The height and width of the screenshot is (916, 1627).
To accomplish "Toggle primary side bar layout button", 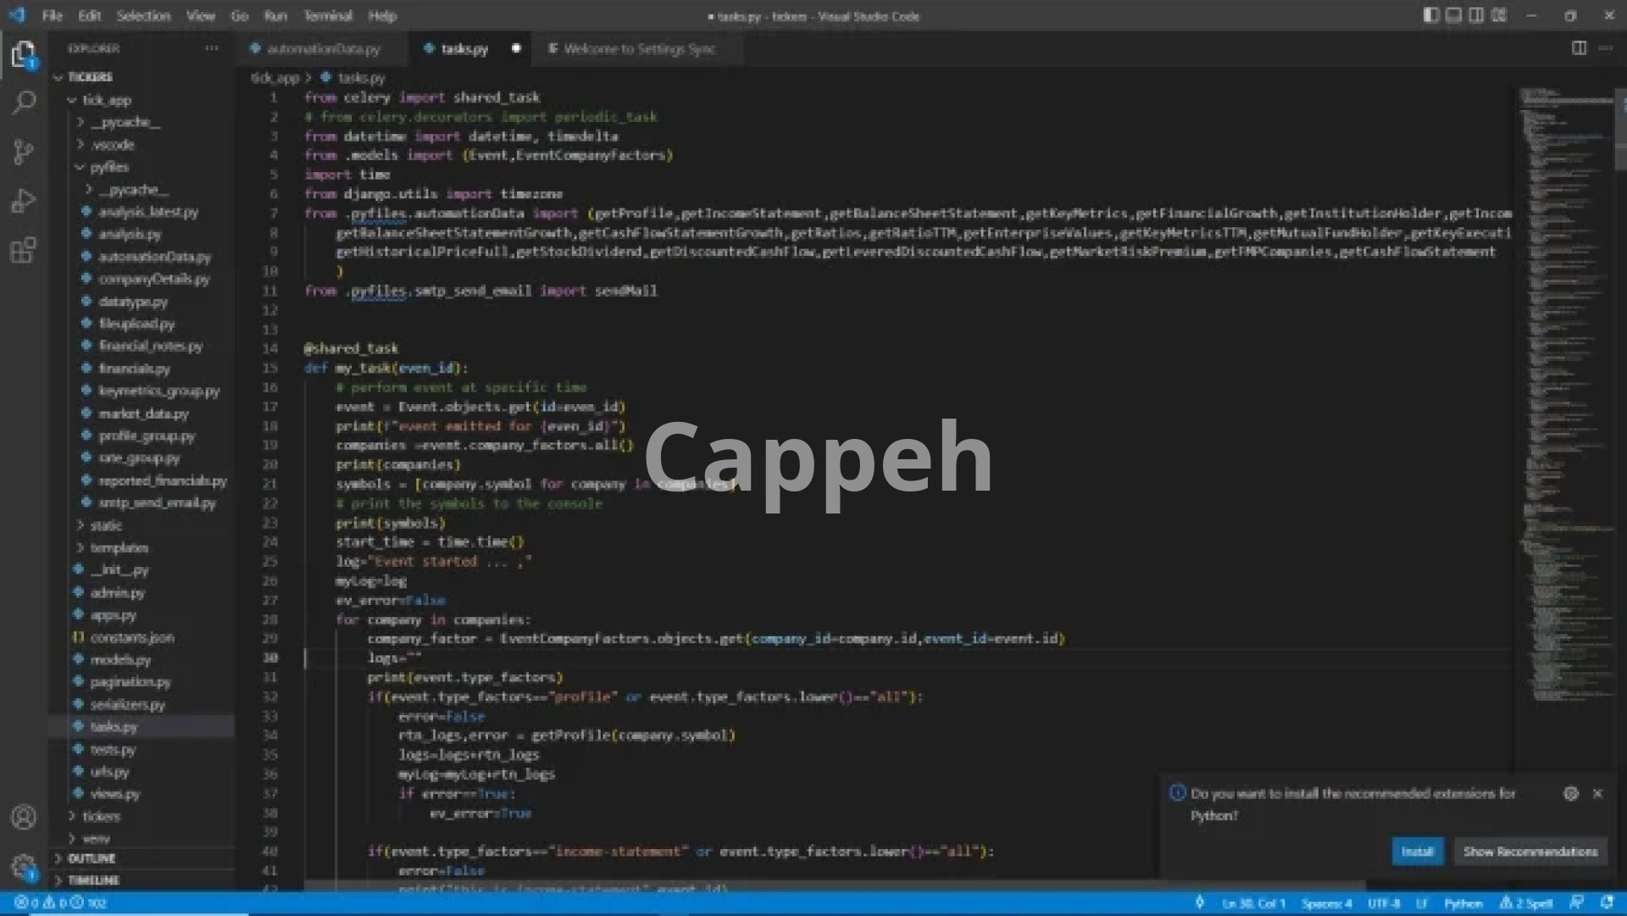I will pos(1431,15).
